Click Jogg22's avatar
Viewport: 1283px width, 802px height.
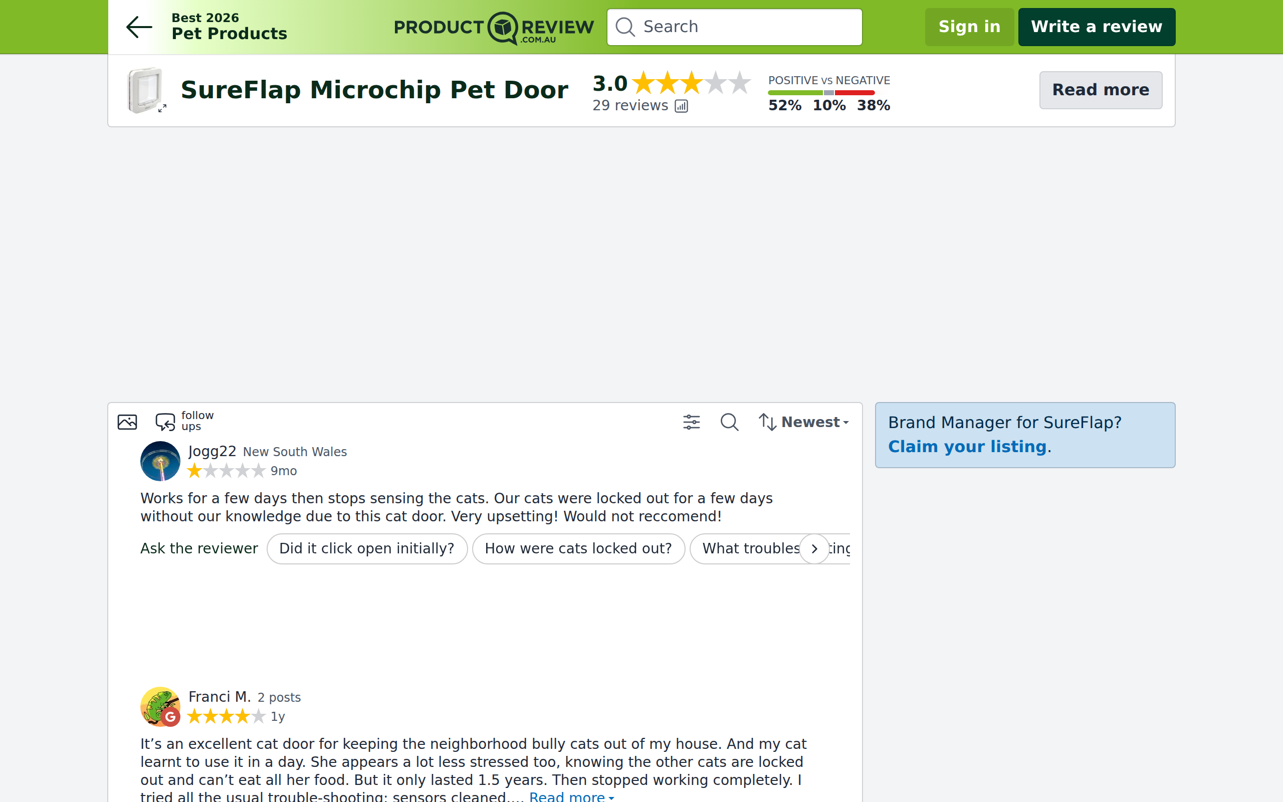(x=160, y=461)
